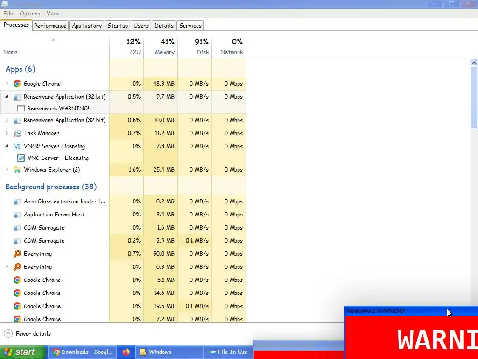Click the Google Chrome icon using 14.6 MB
Image resolution: width=478 pixels, height=359 pixels.
point(17,293)
